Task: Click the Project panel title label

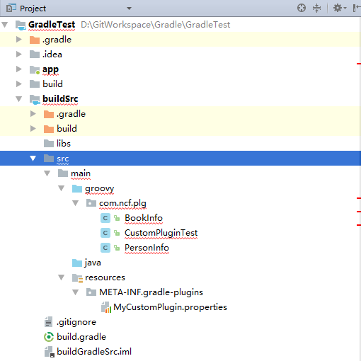Action: click(x=33, y=8)
